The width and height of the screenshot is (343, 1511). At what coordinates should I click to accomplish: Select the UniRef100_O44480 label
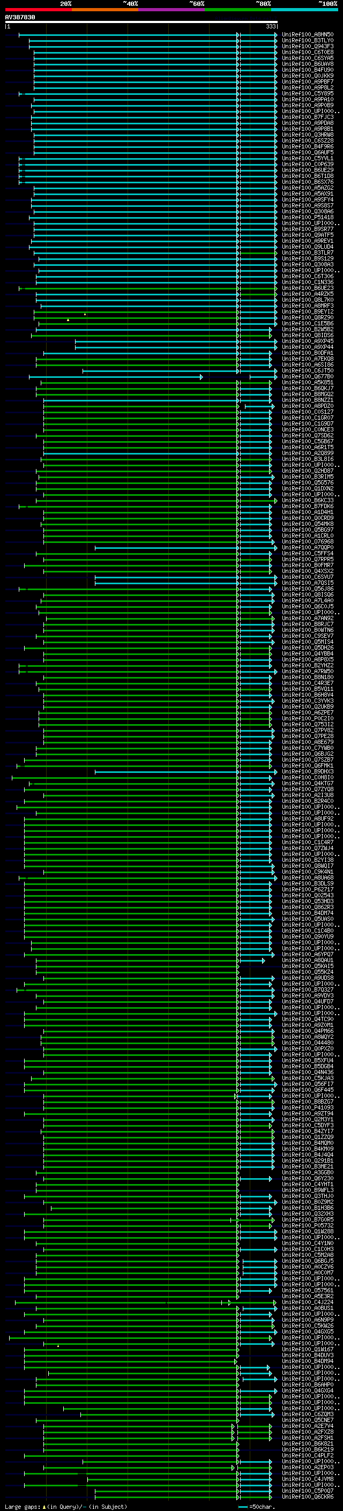click(308, 1043)
